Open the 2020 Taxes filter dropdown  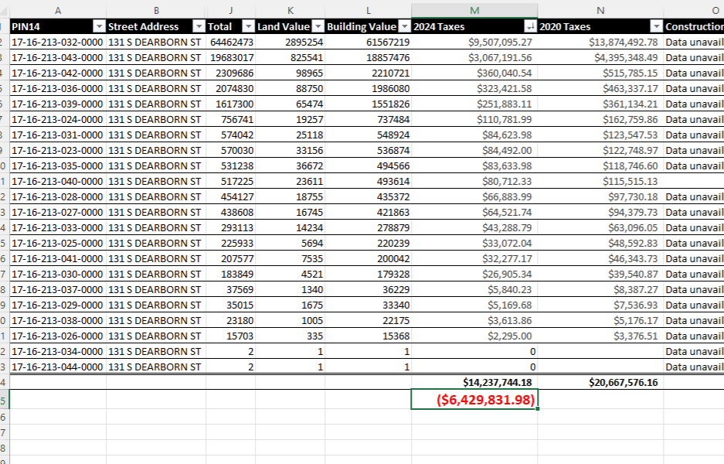coord(657,26)
